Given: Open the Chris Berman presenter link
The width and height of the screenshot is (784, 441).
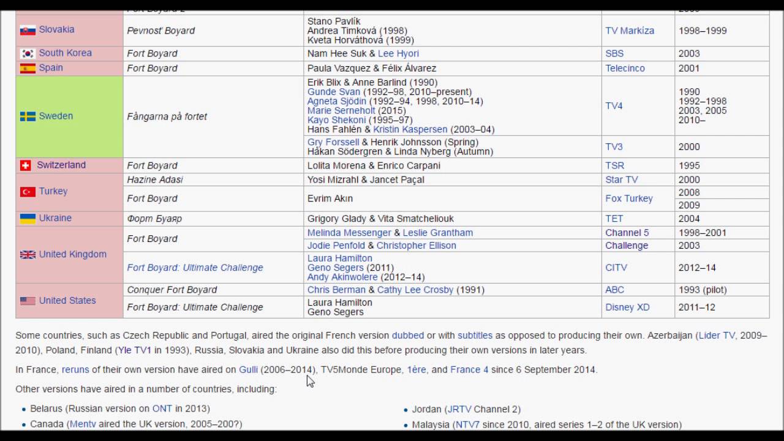Looking at the screenshot, I should click(336, 290).
